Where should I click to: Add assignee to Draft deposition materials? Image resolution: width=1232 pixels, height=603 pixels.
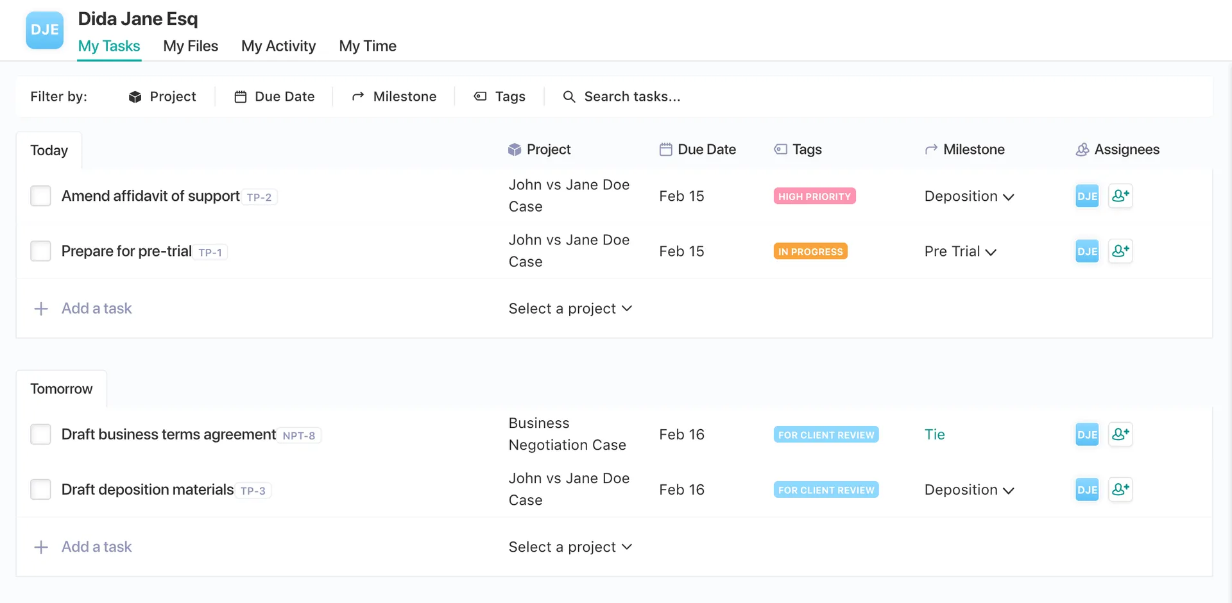pyautogui.click(x=1120, y=489)
